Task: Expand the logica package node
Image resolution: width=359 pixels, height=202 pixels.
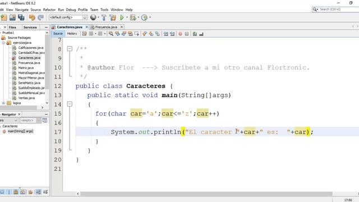Action: pos(3,103)
